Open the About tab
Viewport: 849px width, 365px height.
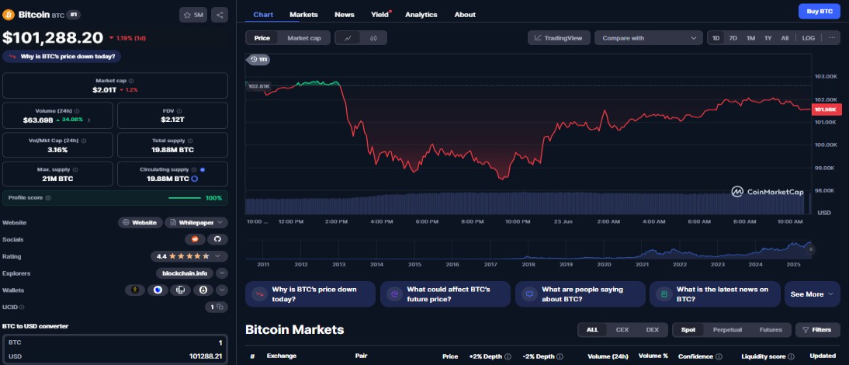465,15
